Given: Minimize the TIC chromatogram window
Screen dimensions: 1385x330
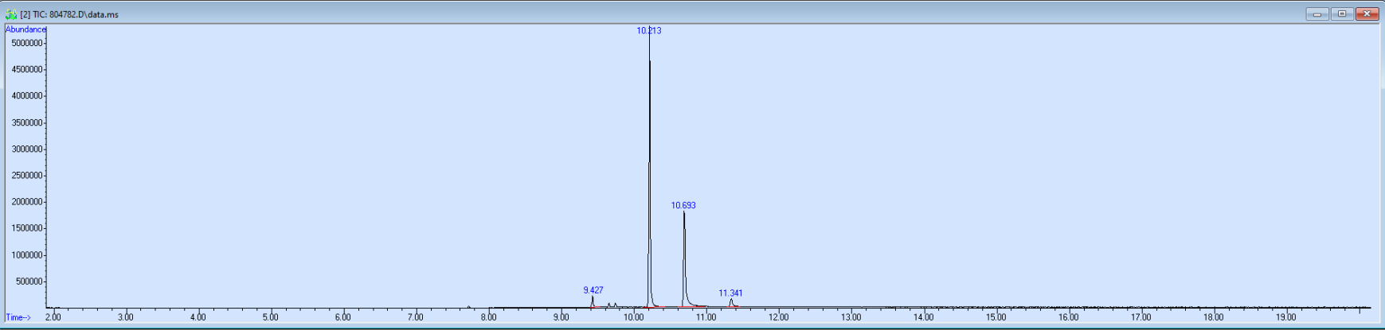Looking at the screenshot, I should pyautogui.click(x=1317, y=14).
